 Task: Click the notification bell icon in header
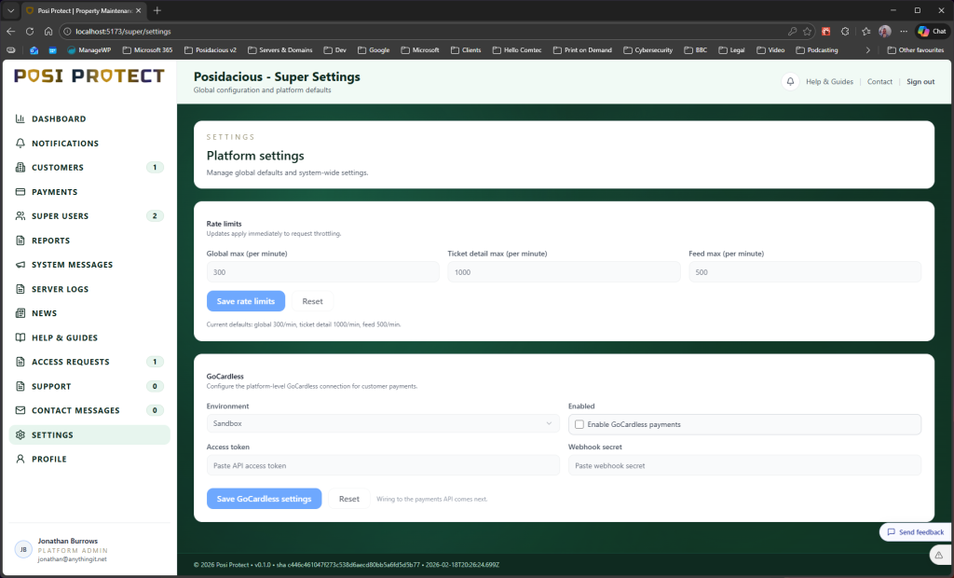(x=791, y=82)
